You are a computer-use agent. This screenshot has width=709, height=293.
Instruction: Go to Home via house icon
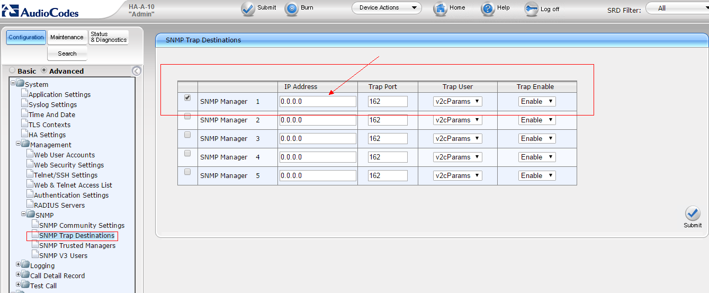click(x=441, y=8)
